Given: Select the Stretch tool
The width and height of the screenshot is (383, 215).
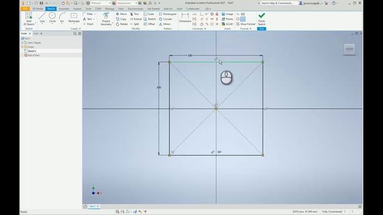Looking at the screenshot, I should point(150,19).
